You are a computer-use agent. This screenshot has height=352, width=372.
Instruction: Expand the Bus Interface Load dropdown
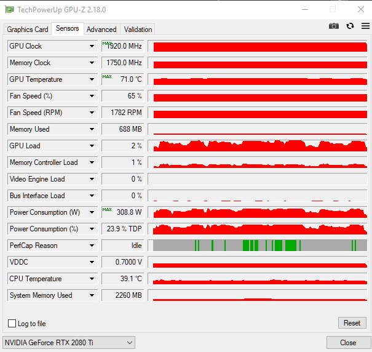tap(92, 196)
